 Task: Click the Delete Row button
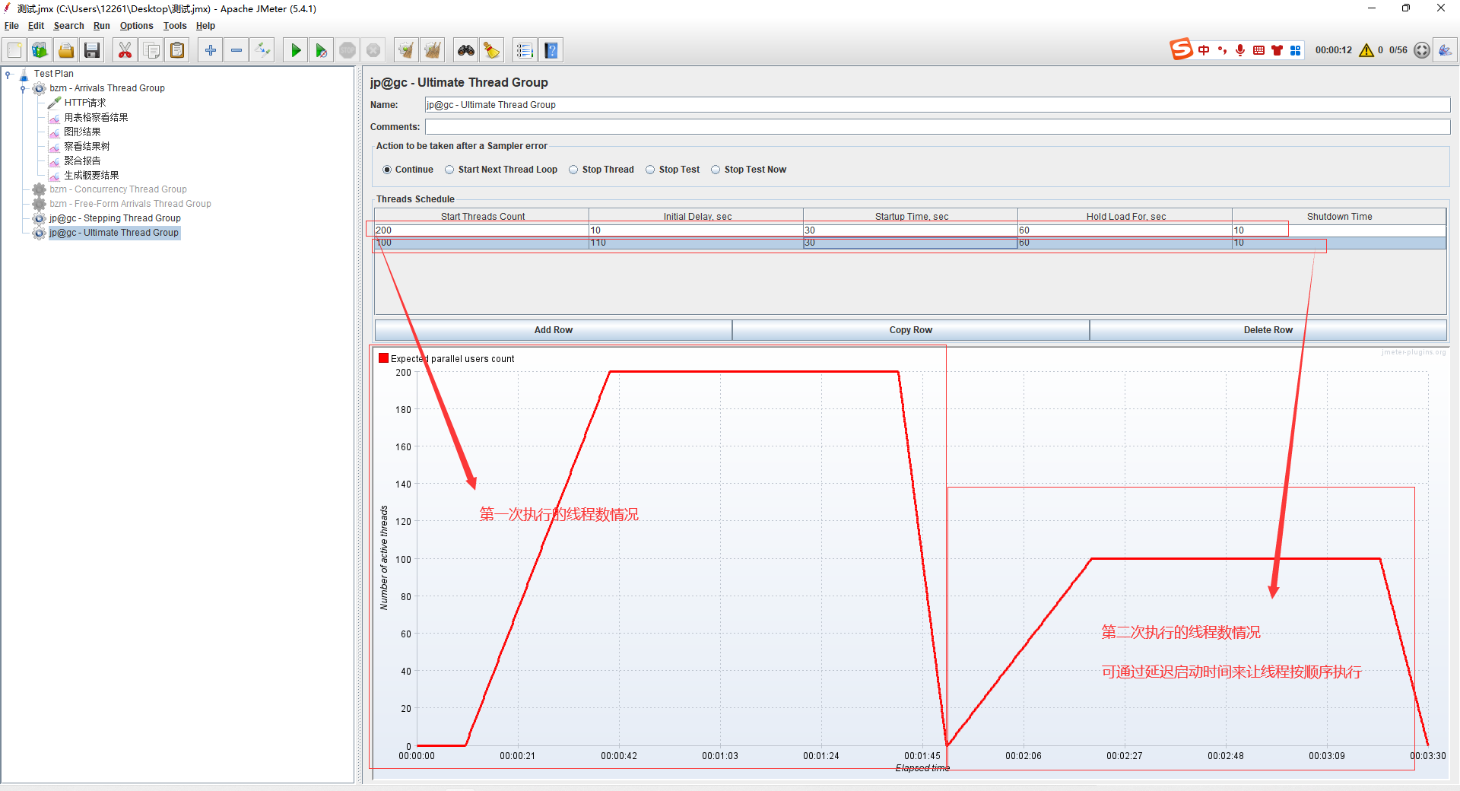1268,330
